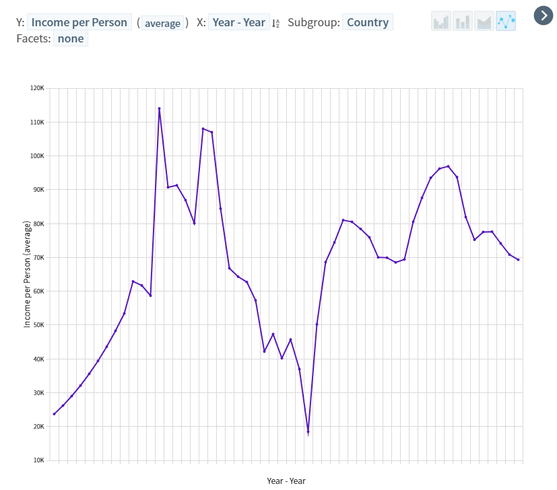Viewport: 557px width, 490px height.
Task: Toggle the X axis sort order icon
Action: coord(275,24)
